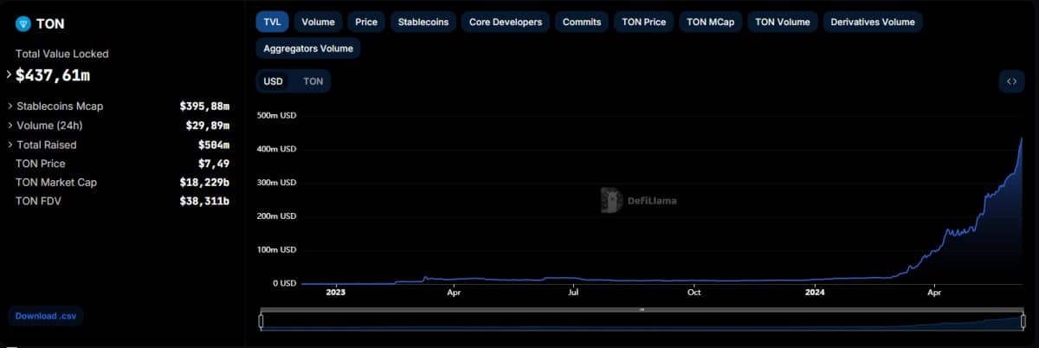Enable Derivatives Volume chart option
The image size is (1039, 348).
873,22
